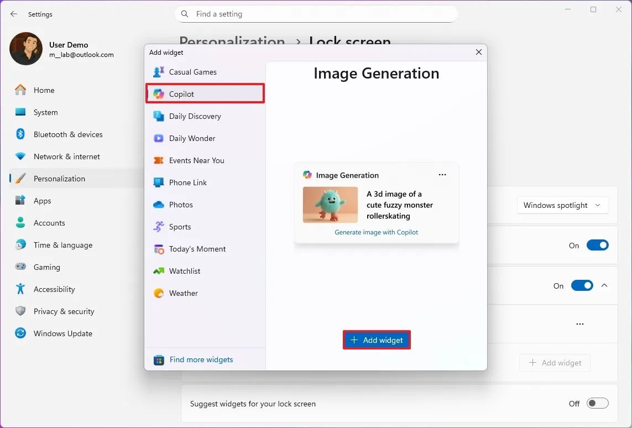Click the Phone Link widget icon

click(159, 182)
